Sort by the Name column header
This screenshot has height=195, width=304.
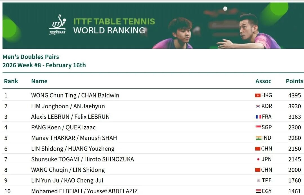39,81
